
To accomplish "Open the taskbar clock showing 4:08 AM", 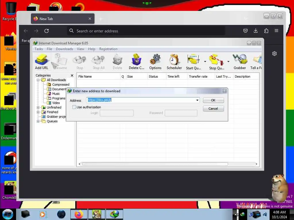I will pos(279,215).
